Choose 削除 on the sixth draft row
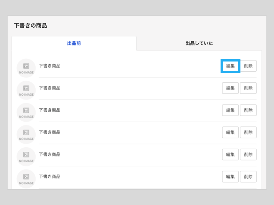The image size is (274, 205). point(248,177)
